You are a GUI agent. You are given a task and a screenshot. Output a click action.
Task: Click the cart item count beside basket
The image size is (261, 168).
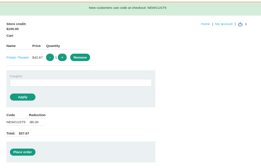(x=246, y=24)
